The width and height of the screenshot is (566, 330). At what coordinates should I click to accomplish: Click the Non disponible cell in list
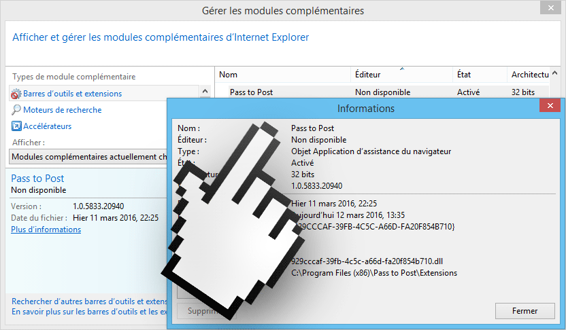coord(382,92)
